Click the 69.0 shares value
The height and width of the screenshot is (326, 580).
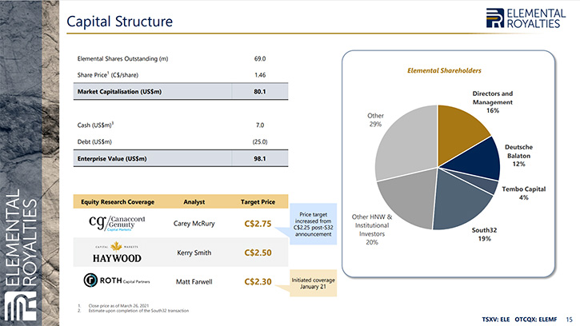pyautogui.click(x=260, y=59)
